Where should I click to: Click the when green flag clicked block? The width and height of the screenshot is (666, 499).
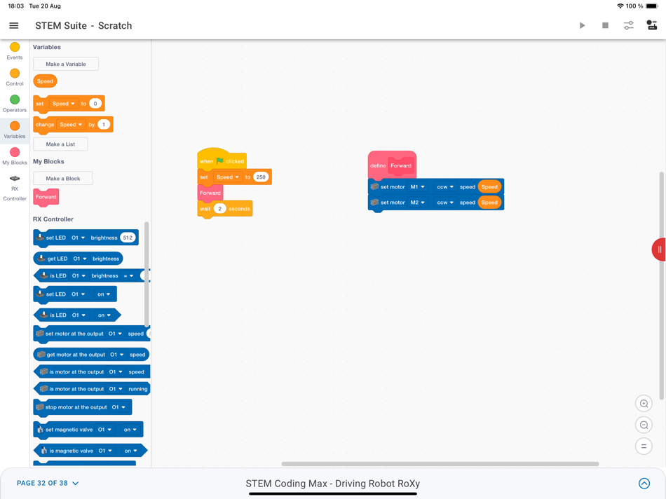pyautogui.click(x=222, y=160)
